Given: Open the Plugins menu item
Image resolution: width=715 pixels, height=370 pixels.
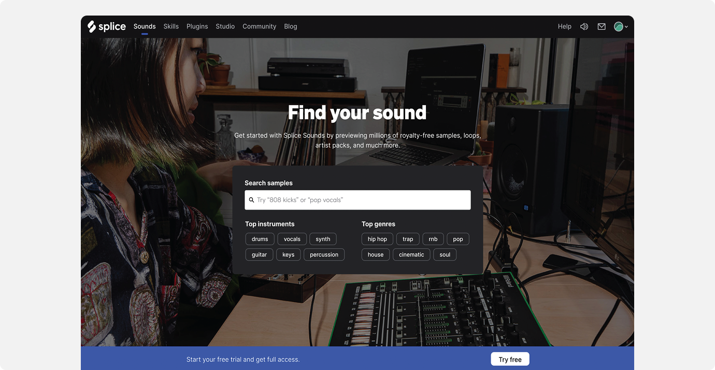Looking at the screenshot, I should pos(197,26).
